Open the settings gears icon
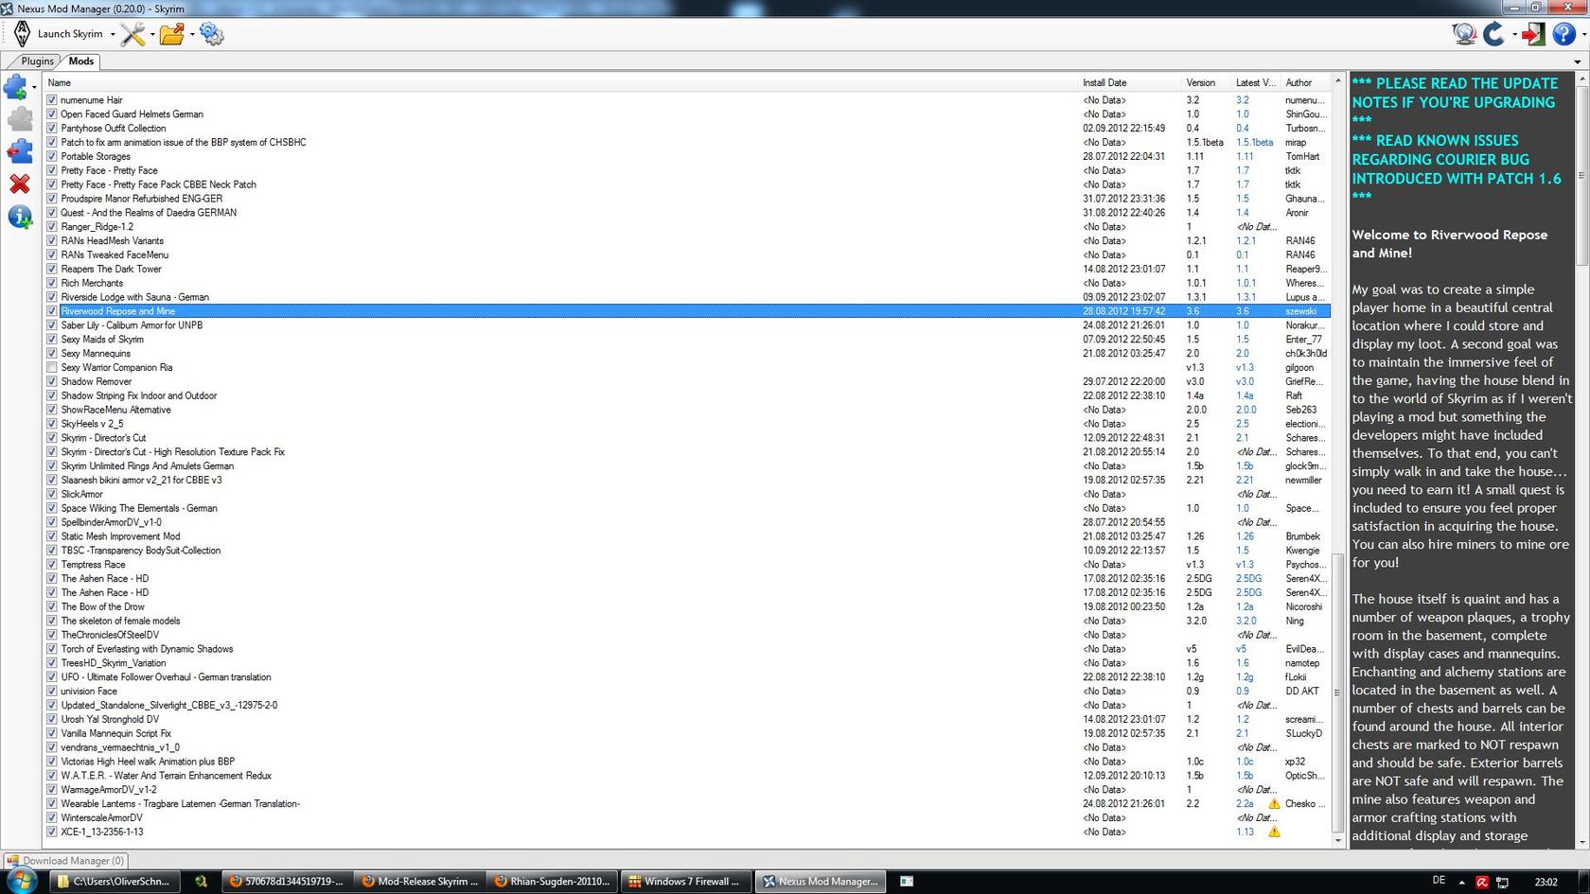The image size is (1590, 894). [212, 35]
